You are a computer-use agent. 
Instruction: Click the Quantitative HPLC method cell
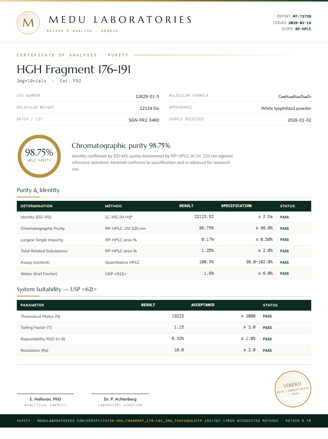(122, 262)
